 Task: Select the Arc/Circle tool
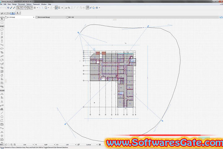2,117
